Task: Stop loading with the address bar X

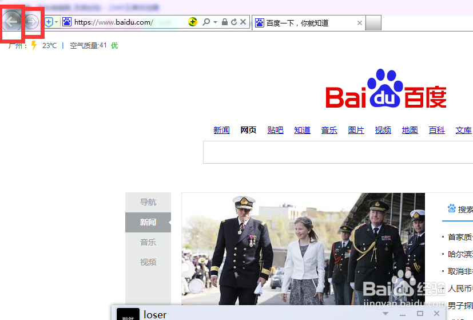Action: (x=243, y=22)
